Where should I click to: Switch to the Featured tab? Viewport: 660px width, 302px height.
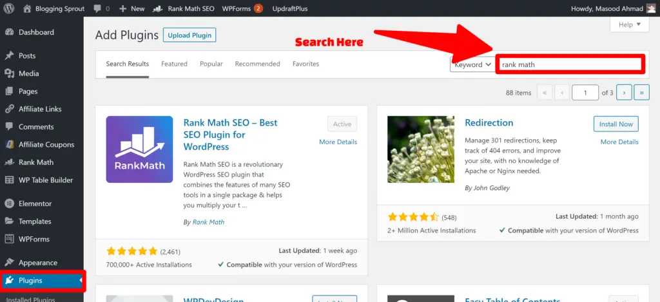pyautogui.click(x=174, y=64)
